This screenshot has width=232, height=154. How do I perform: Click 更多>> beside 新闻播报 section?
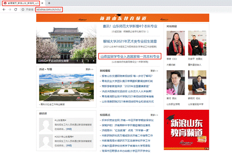pos(154,71)
